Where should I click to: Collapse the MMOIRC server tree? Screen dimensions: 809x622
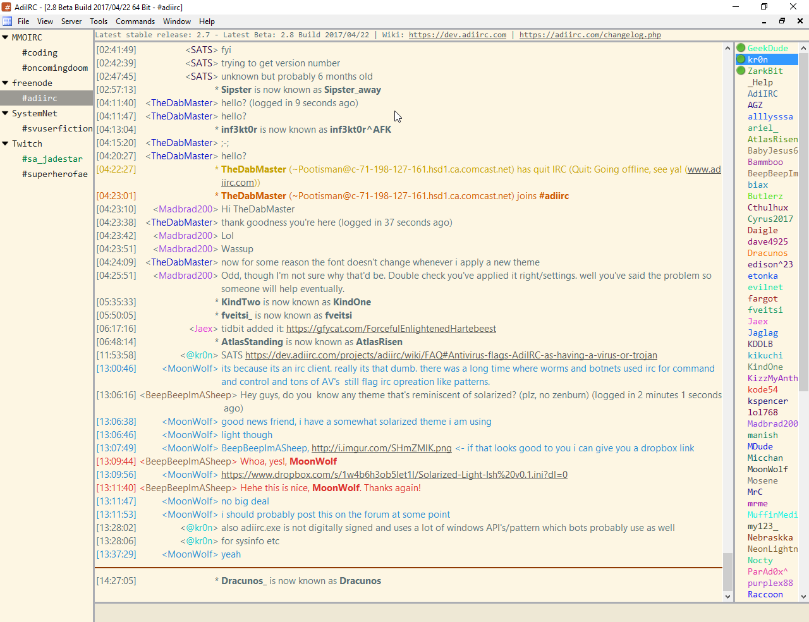click(5, 38)
